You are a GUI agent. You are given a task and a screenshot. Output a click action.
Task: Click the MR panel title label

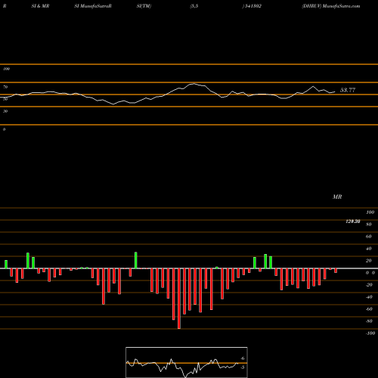[337, 197]
